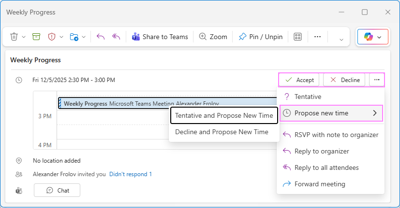
Task: Click the more response options ellipsis
Action: coord(376,80)
